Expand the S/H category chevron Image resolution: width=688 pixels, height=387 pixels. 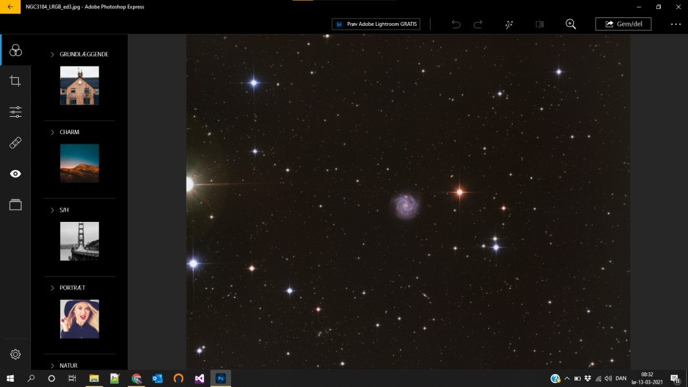tap(52, 210)
